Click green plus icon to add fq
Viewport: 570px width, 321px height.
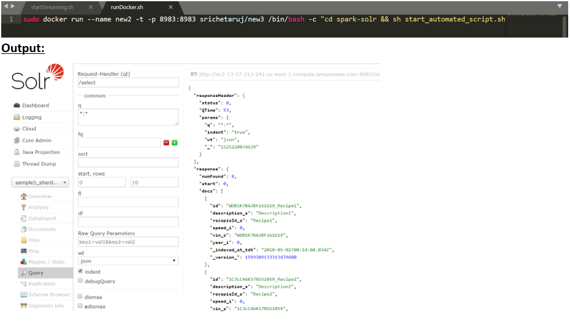(174, 143)
